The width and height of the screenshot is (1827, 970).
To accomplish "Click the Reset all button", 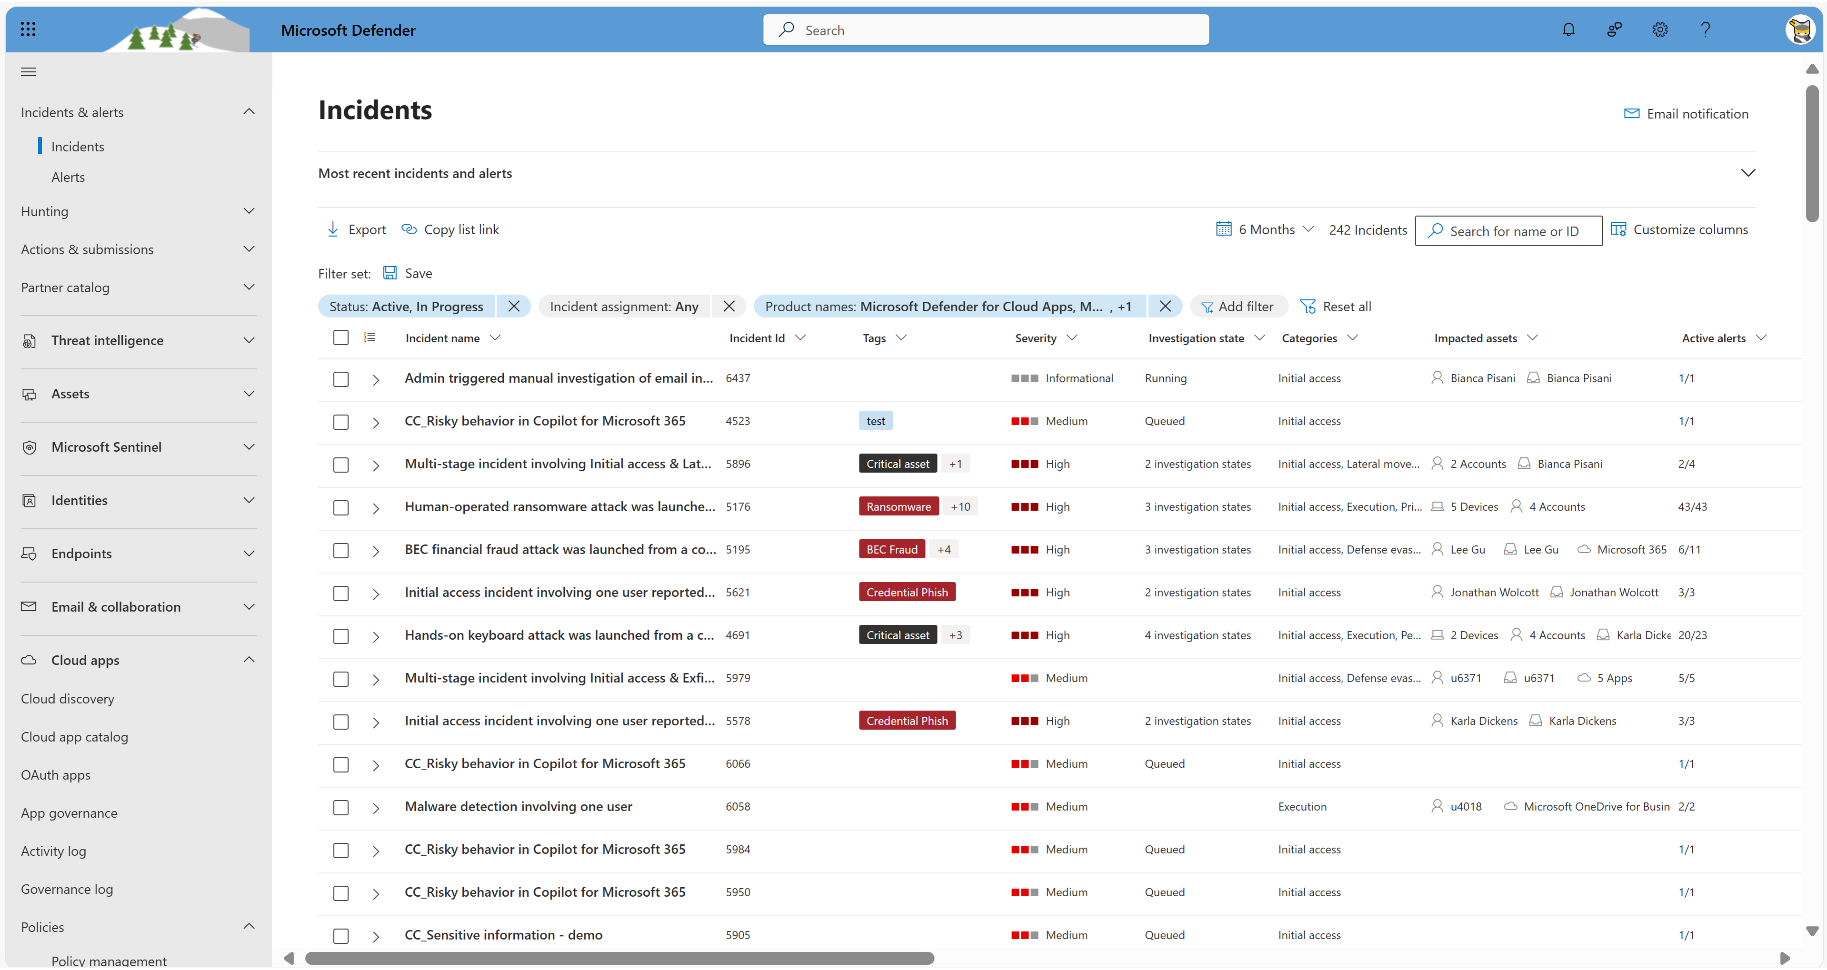I will (x=1336, y=307).
